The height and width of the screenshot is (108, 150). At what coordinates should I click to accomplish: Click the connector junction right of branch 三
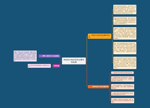110,87
